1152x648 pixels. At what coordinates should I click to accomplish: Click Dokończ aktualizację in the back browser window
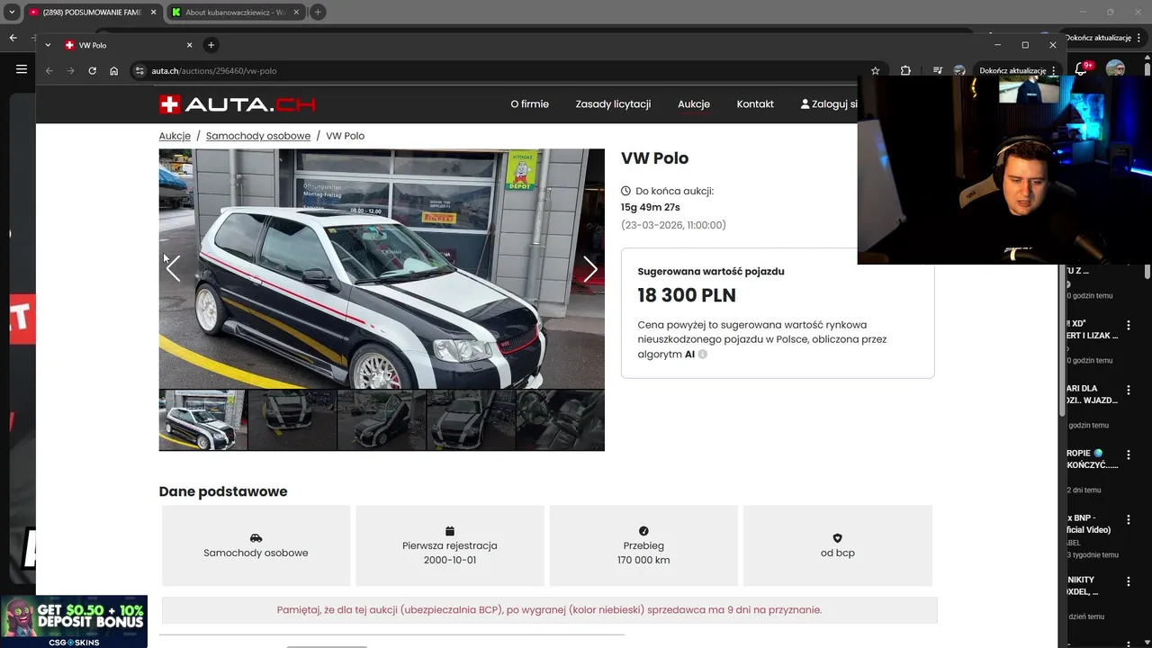pyautogui.click(x=1098, y=38)
